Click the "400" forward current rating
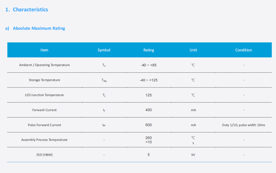Image resolution: width=276 pixels, height=173 pixels. (x=149, y=110)
